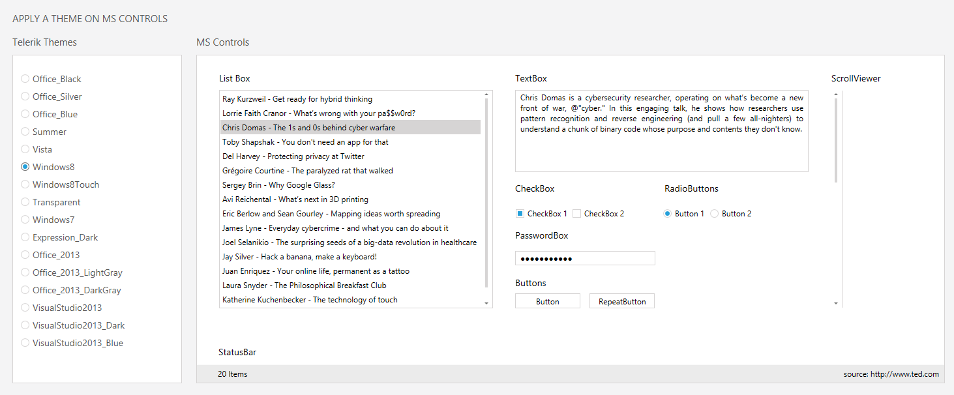
Task: Select radio Button 1
Action: (x=668, y=214)
